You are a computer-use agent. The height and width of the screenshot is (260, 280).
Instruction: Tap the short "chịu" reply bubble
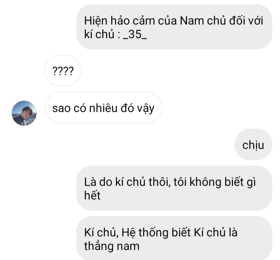click(x=253, y=145)
